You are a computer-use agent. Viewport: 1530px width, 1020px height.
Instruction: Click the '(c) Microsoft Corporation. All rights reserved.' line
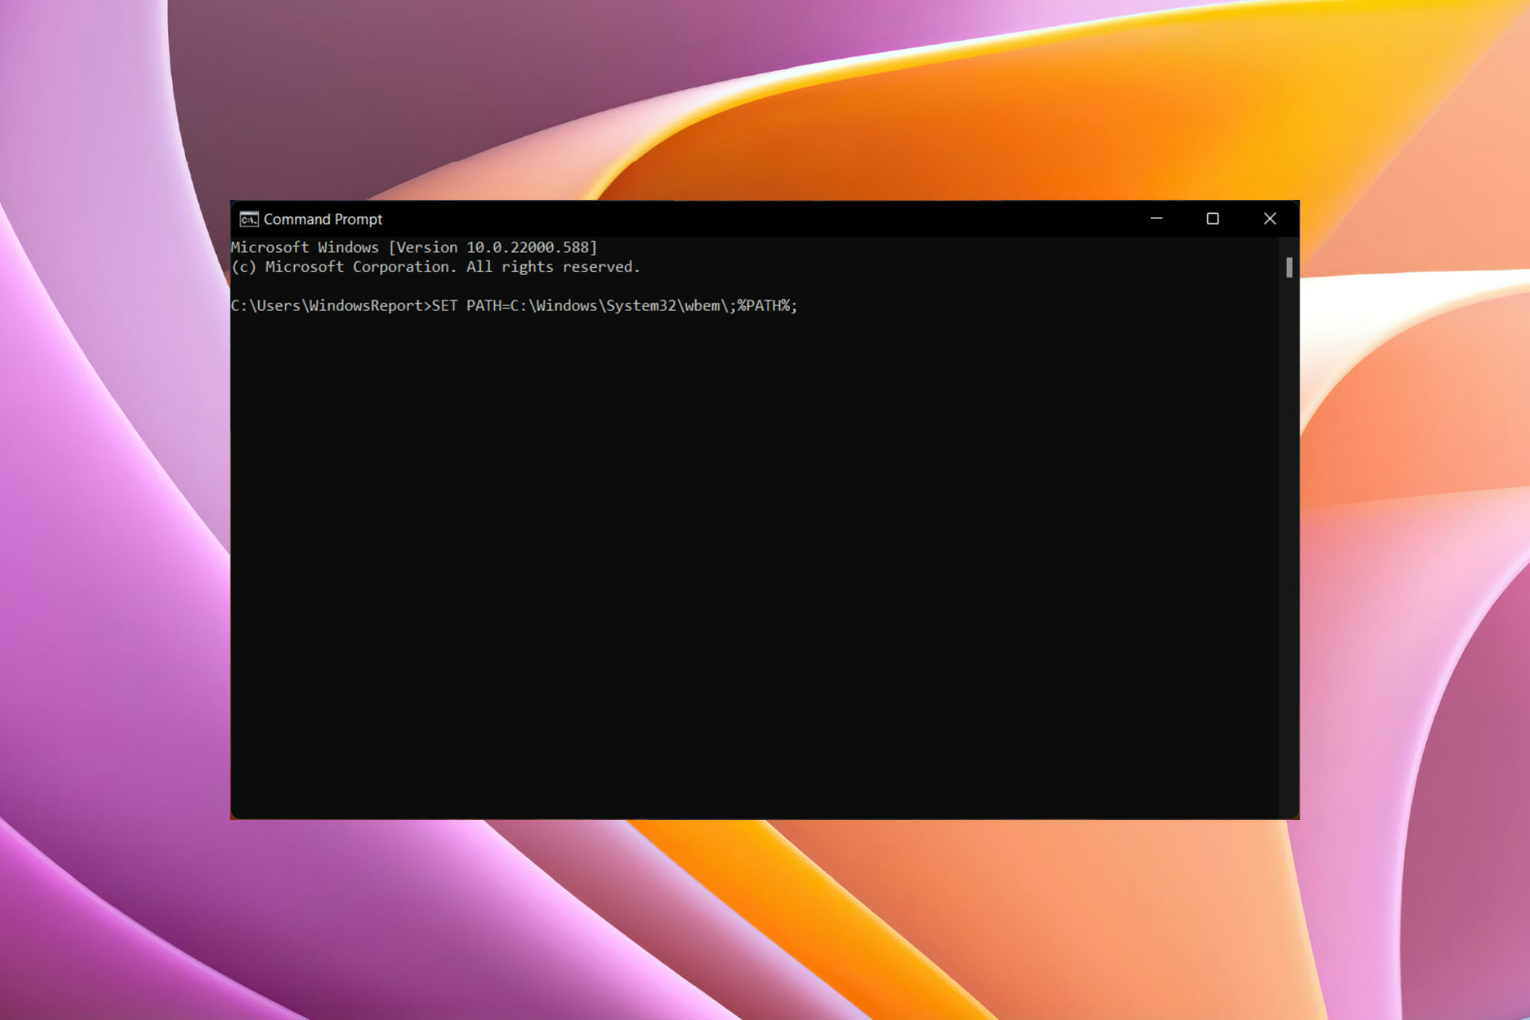436,267
